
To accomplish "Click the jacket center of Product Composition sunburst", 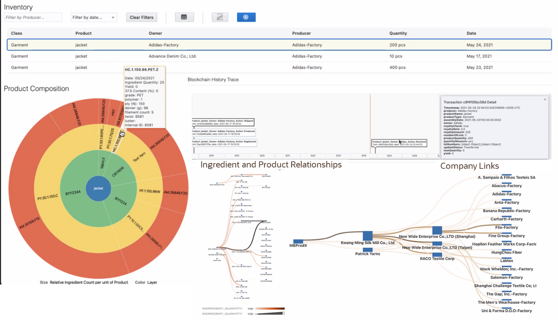I will click(x=98, y=188).
